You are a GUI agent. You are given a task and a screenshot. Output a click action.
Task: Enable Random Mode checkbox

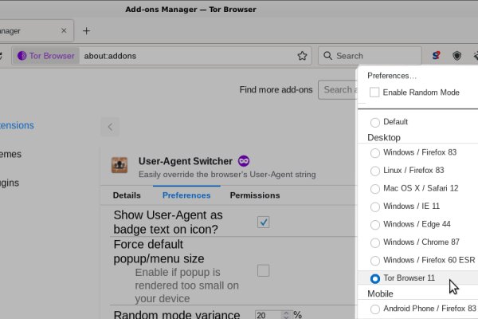(x=374, y=93)
